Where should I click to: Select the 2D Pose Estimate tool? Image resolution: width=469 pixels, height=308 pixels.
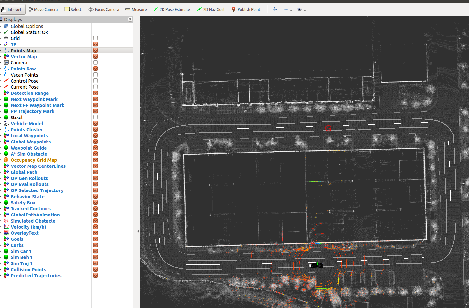click(x=172, y=9)
